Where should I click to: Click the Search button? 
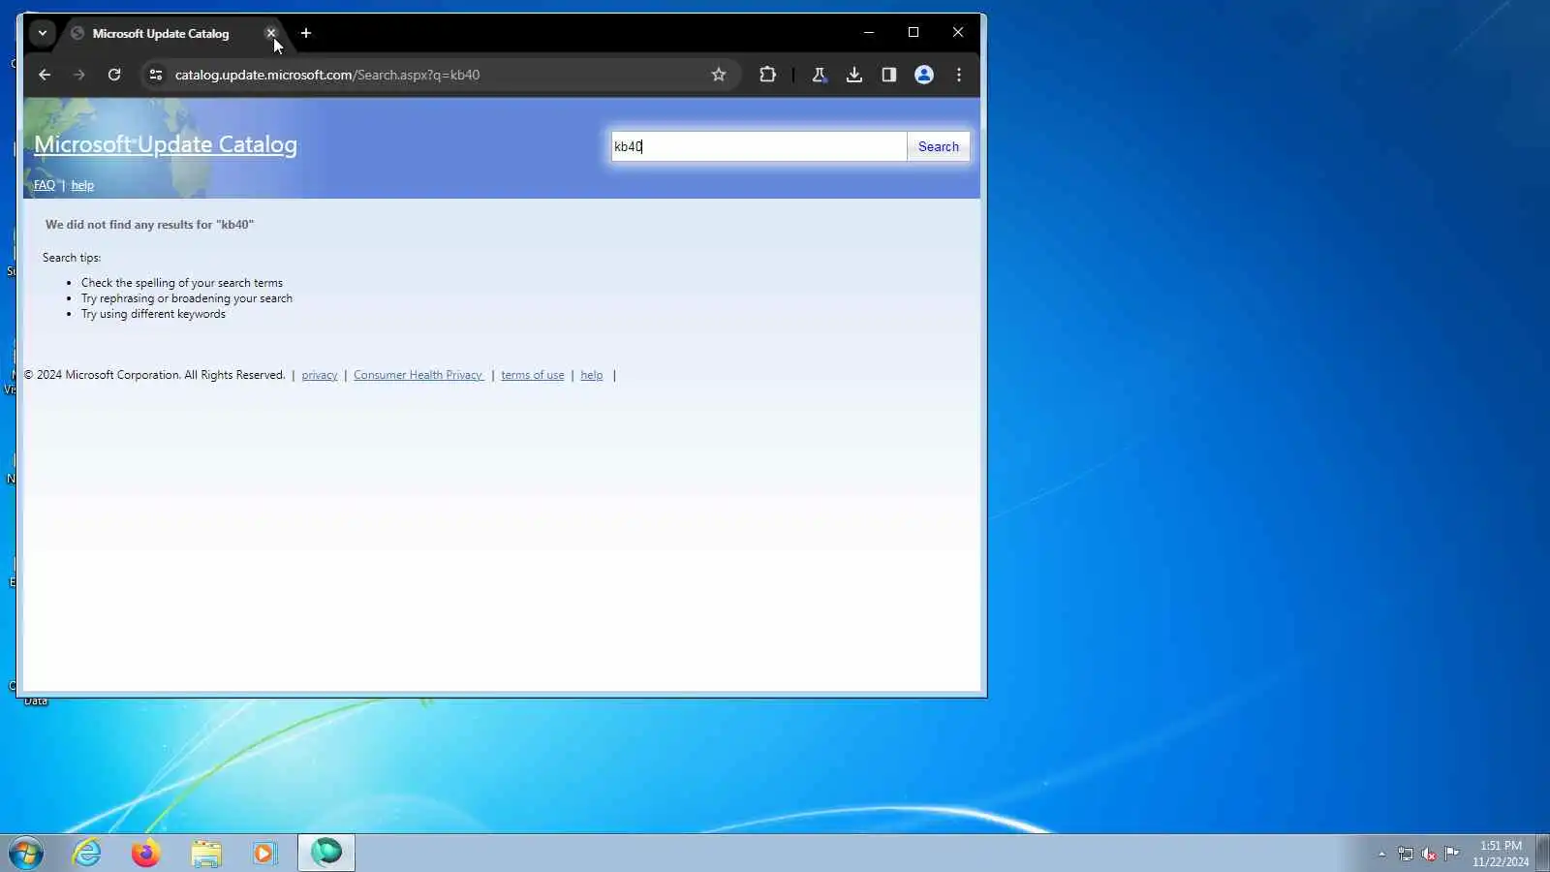tap(939, 146)
